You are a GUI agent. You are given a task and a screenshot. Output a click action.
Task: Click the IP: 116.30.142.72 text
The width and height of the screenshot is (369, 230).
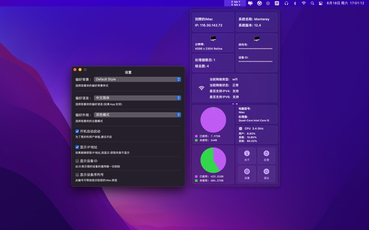coord(208,25)
